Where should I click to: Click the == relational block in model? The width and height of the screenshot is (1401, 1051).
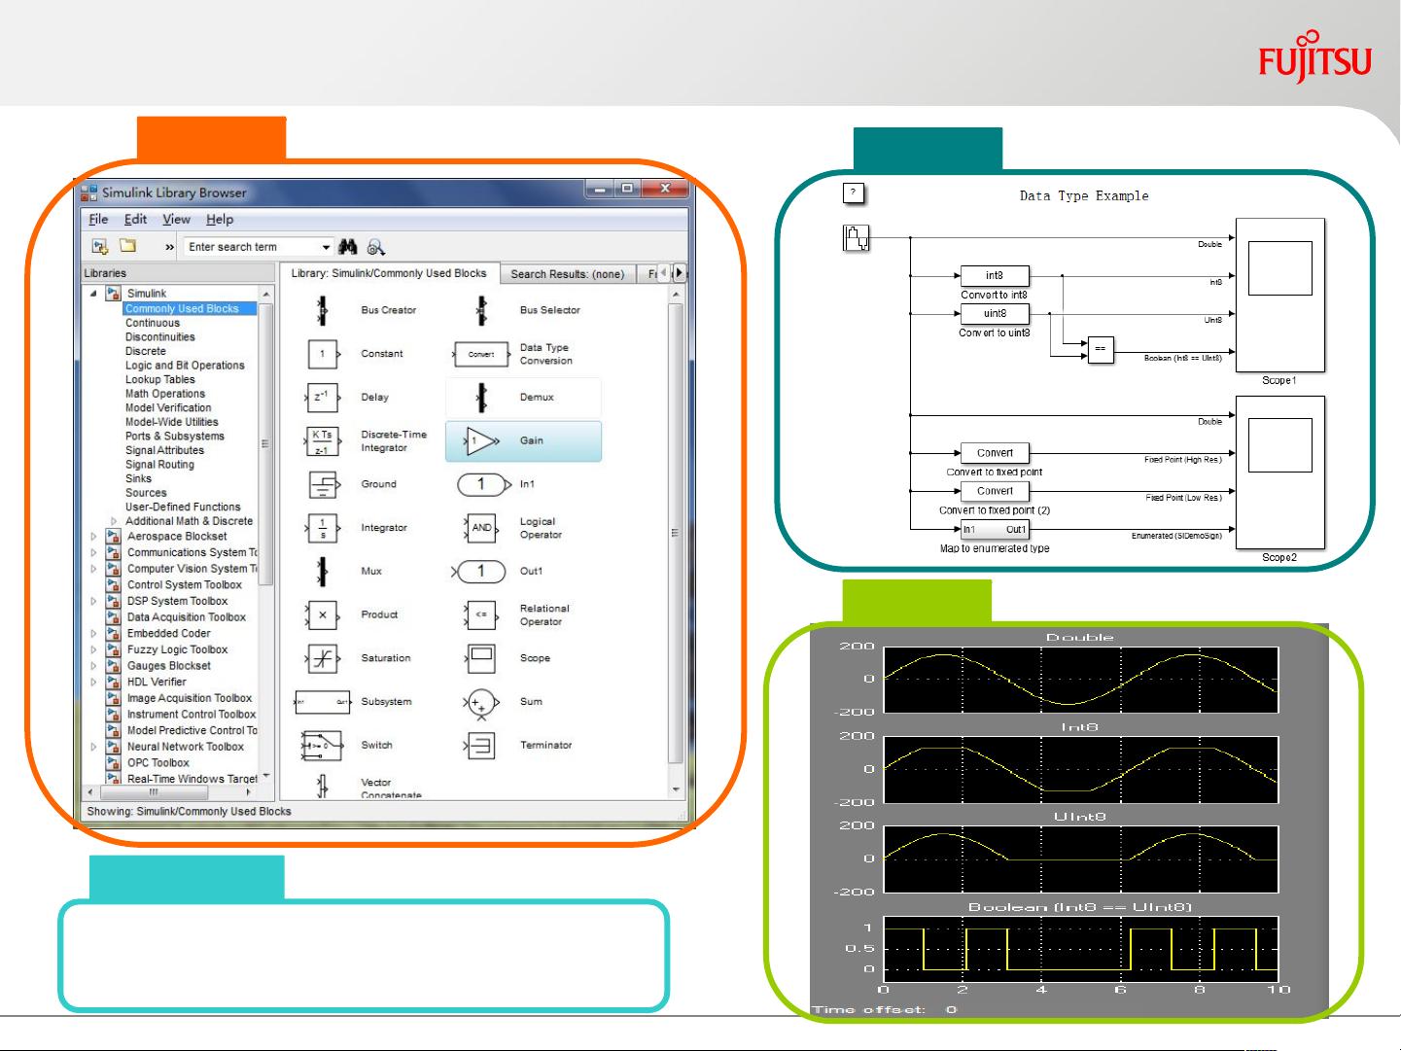[x=1100, y=349]
